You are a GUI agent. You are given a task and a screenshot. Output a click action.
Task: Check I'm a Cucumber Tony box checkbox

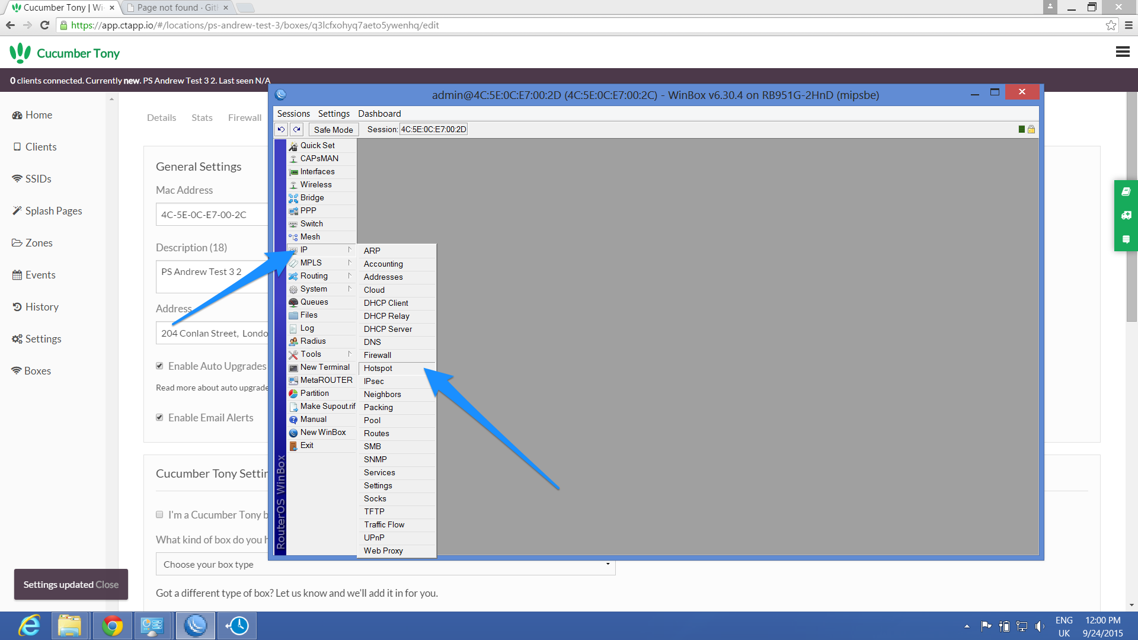coord(159,514)
